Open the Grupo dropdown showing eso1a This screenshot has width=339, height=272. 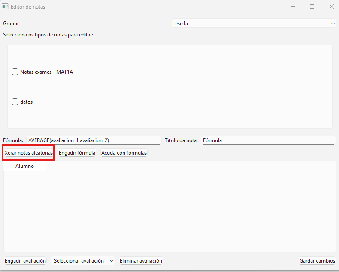(x=254, y=24)
